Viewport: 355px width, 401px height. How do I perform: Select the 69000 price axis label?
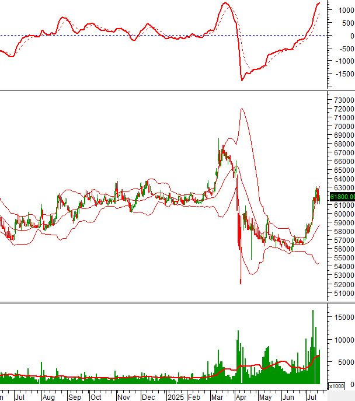click(344, 135)
